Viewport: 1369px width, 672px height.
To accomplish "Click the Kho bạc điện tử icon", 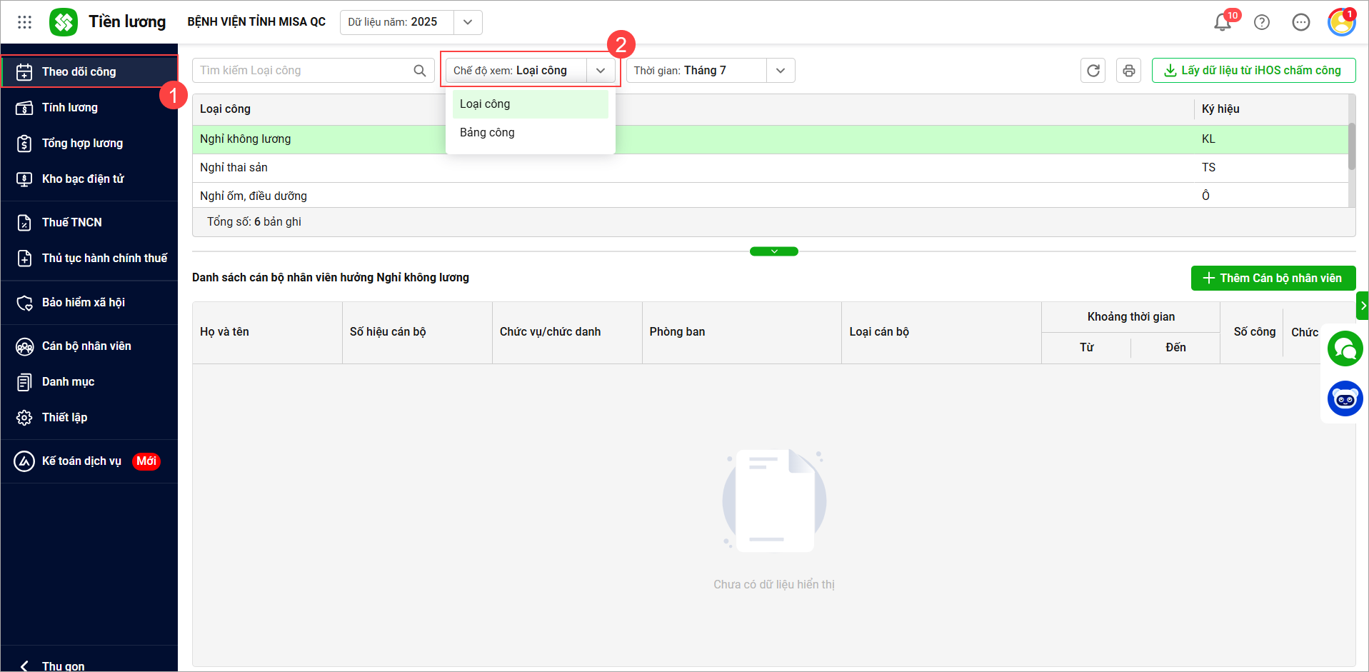I will pos(24,179).
